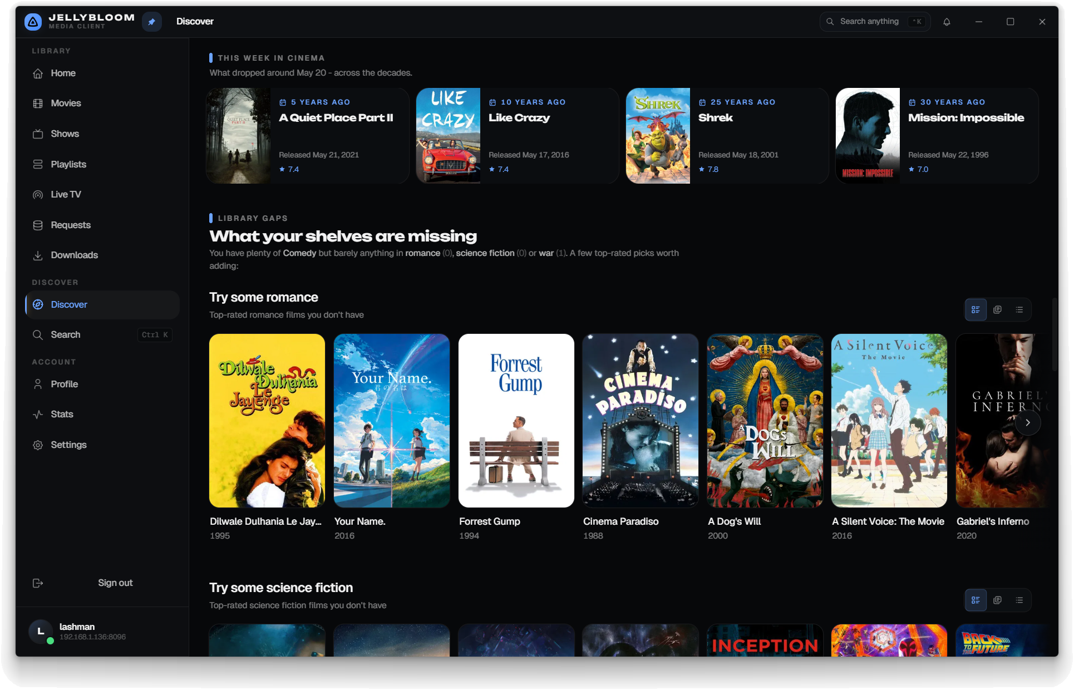Open the A Quiet Place Part II card
Screen dimensions: 1074x690
click(x=308, y=136)
